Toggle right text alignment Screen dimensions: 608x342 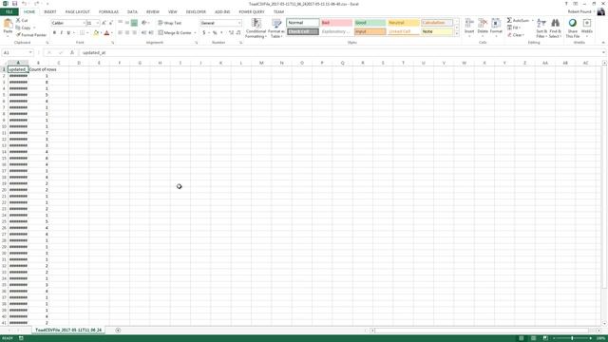pyautogui.click(x=134, y=33)
